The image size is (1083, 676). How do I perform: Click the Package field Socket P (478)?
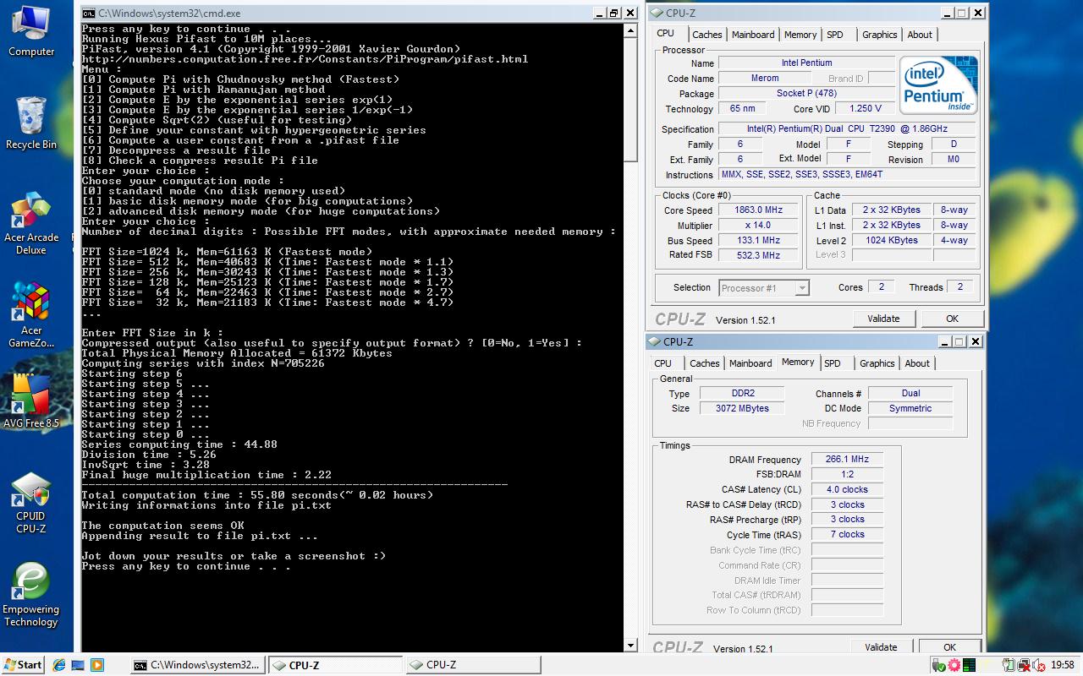[806, 94]
